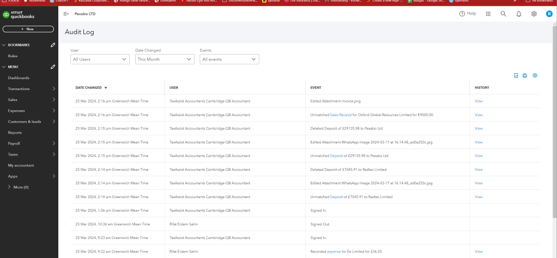Expand the Sales submenu arrow
557x258 pixels.
(54, 100)
